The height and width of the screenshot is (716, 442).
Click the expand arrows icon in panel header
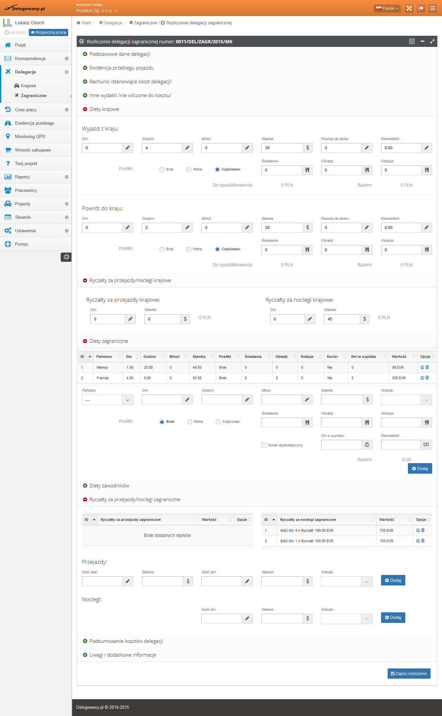pyautogui.click(x=432, y=41)
